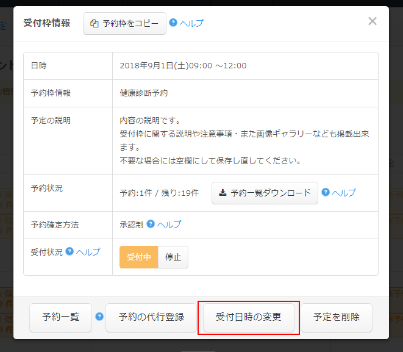Close the 受付枠情報 dialog
The image size is (403, 352).
pyautogui.click(x=372, y=21)
